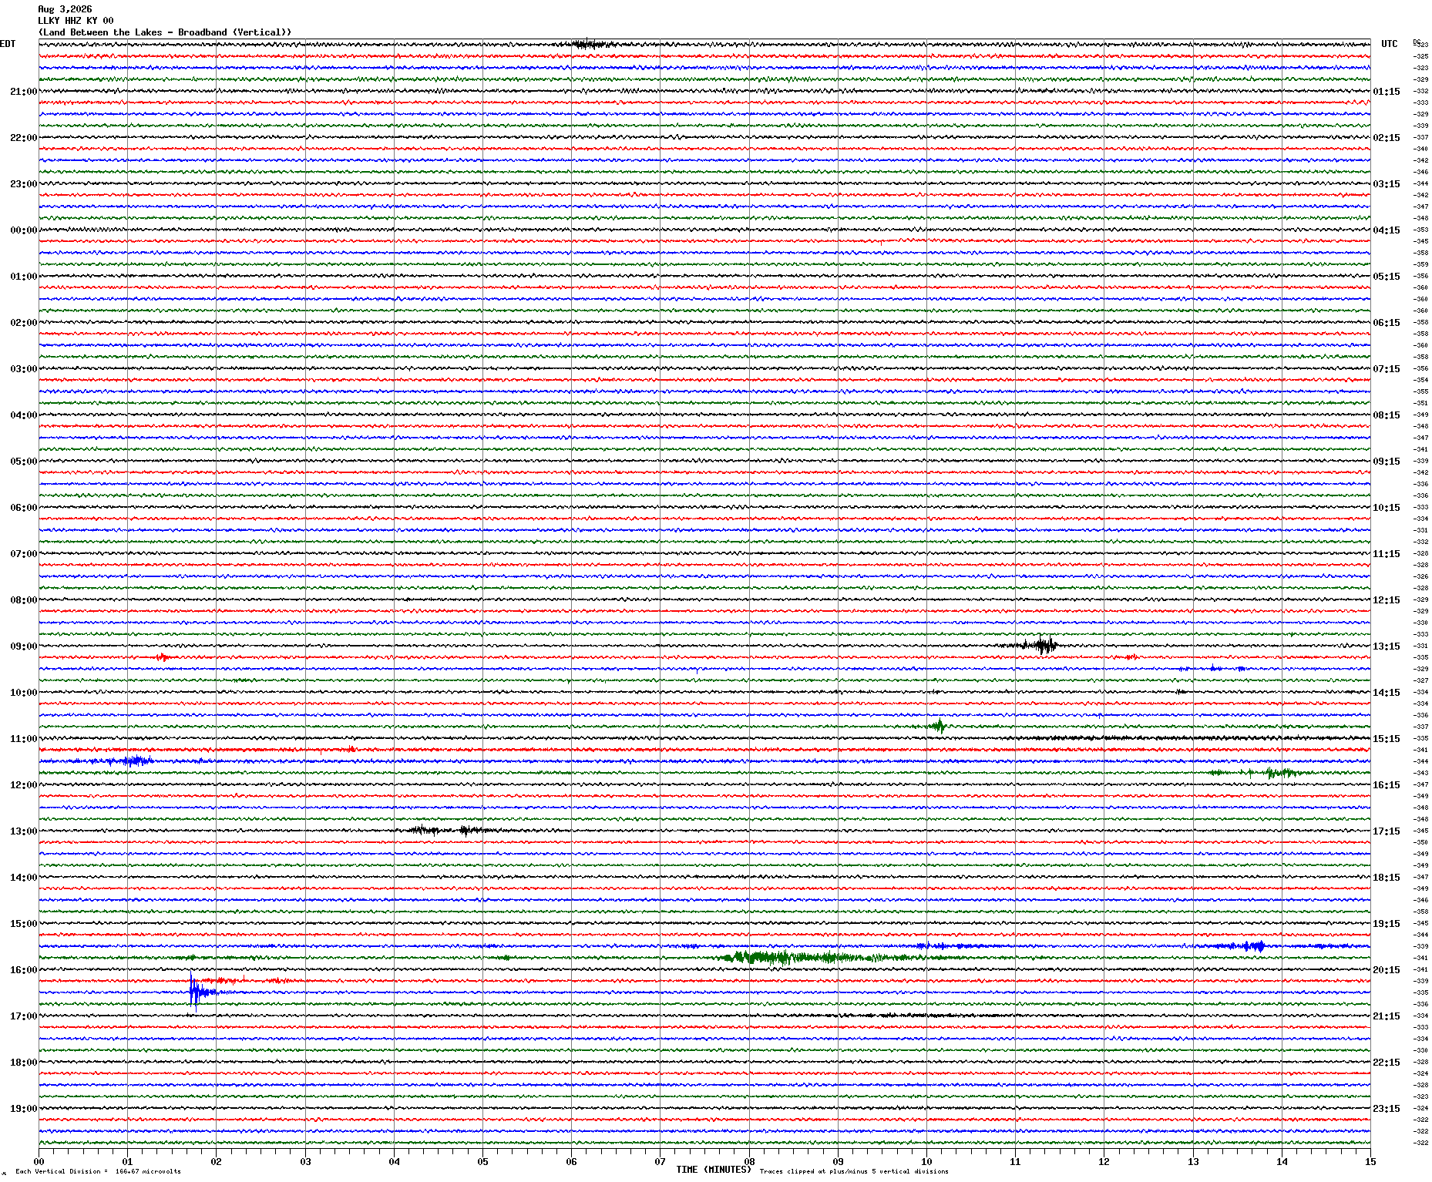Click the 23:15 UTC time label
1432x1182 pixels.
click(x=1387, y=1109)
